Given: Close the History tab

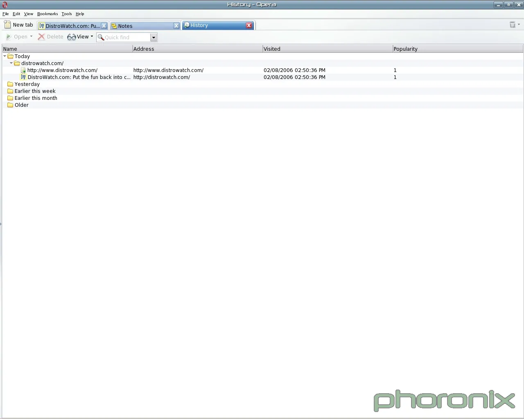Looking at the screenshot, I should point(249,25).
